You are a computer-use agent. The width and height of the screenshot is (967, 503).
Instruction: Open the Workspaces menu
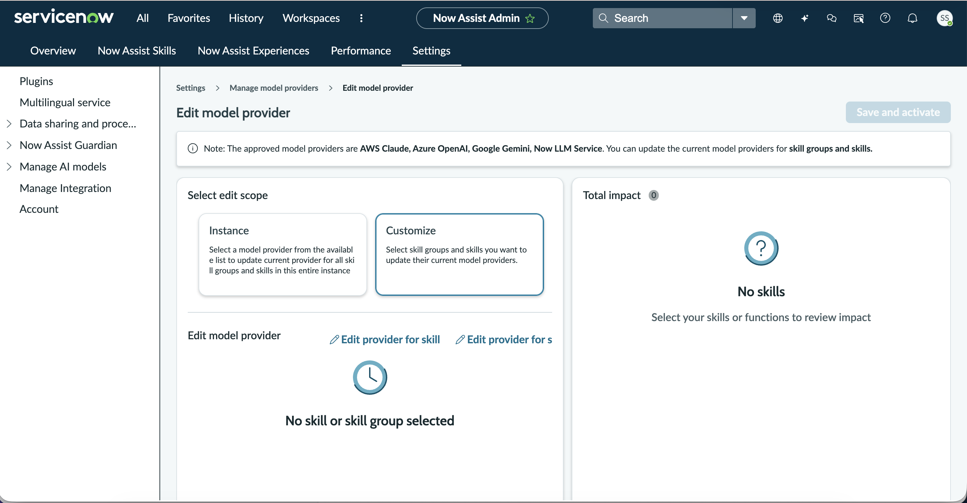tap(311, 18)
